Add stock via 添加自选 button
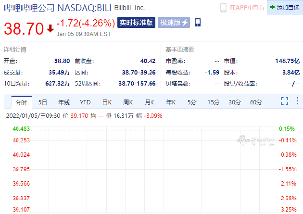303x214 pixels. coord(285,7)
